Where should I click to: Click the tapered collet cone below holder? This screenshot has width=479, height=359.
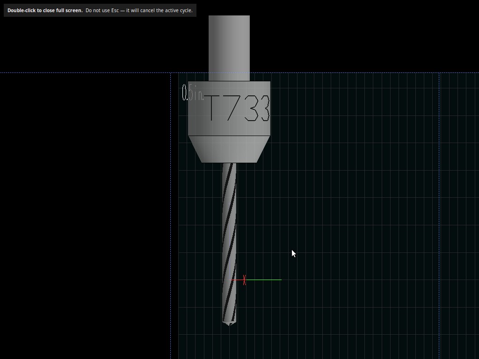[229, 149]
